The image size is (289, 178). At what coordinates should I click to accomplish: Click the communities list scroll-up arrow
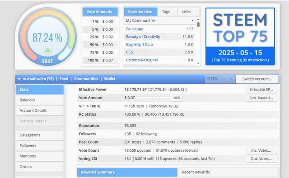coord(198,19)
